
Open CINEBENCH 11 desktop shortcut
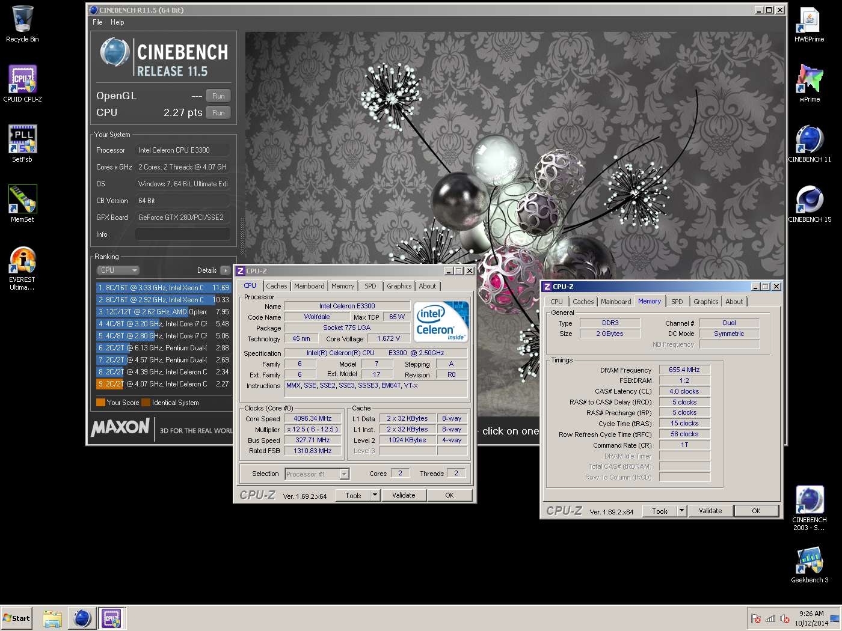point(810,144)
